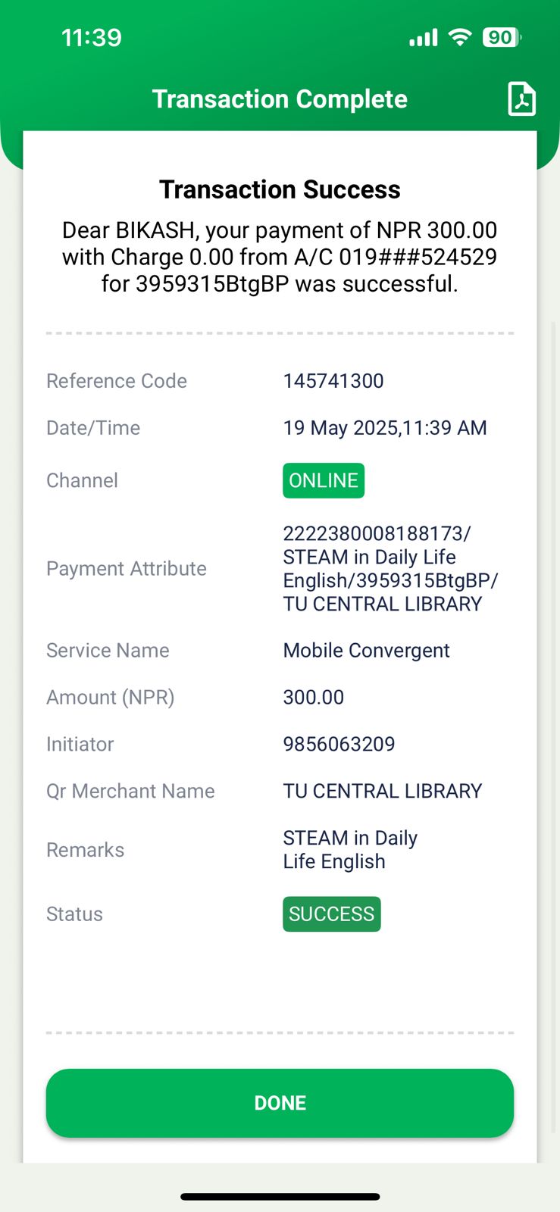This screenshot has width=560, height=1212.
Task: Tap the battery level indicator
Action: (x=502, y=37)
